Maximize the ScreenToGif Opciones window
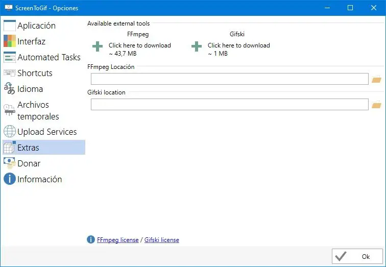The image size is (386, 267). tap(350, 8)
